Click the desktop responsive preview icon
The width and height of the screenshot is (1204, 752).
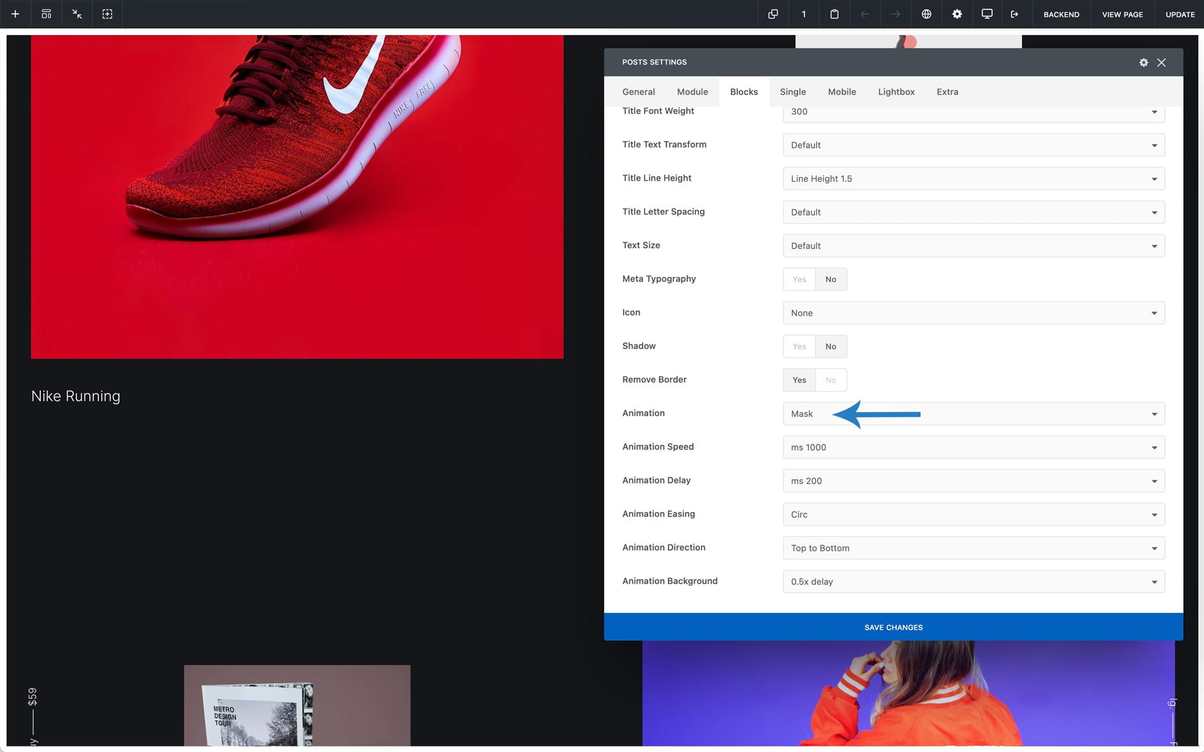(987, 14)
